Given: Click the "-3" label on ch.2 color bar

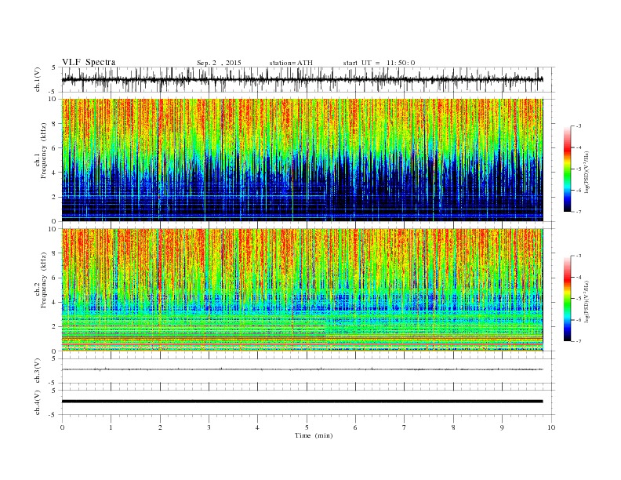Looking at the screenshot, I should 579,256.
